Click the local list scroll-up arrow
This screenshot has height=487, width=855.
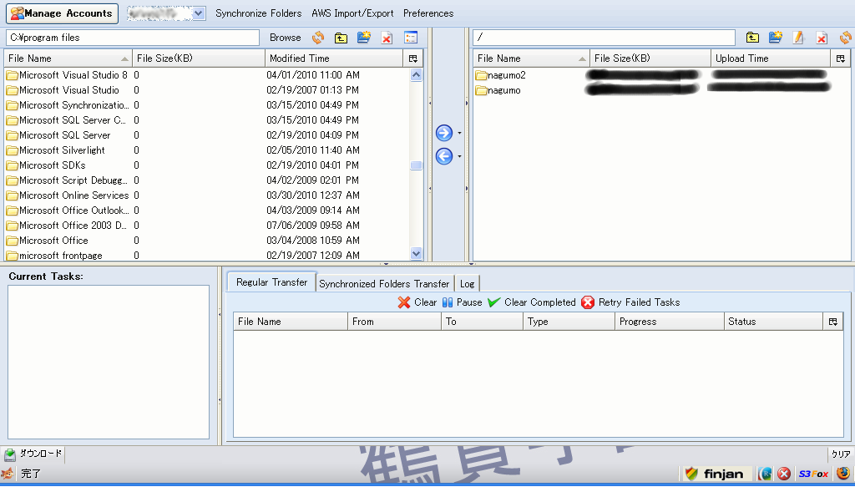click(416, 75)
